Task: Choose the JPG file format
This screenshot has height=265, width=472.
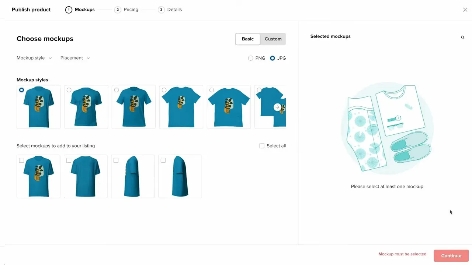Action: (x=273, y=58)
